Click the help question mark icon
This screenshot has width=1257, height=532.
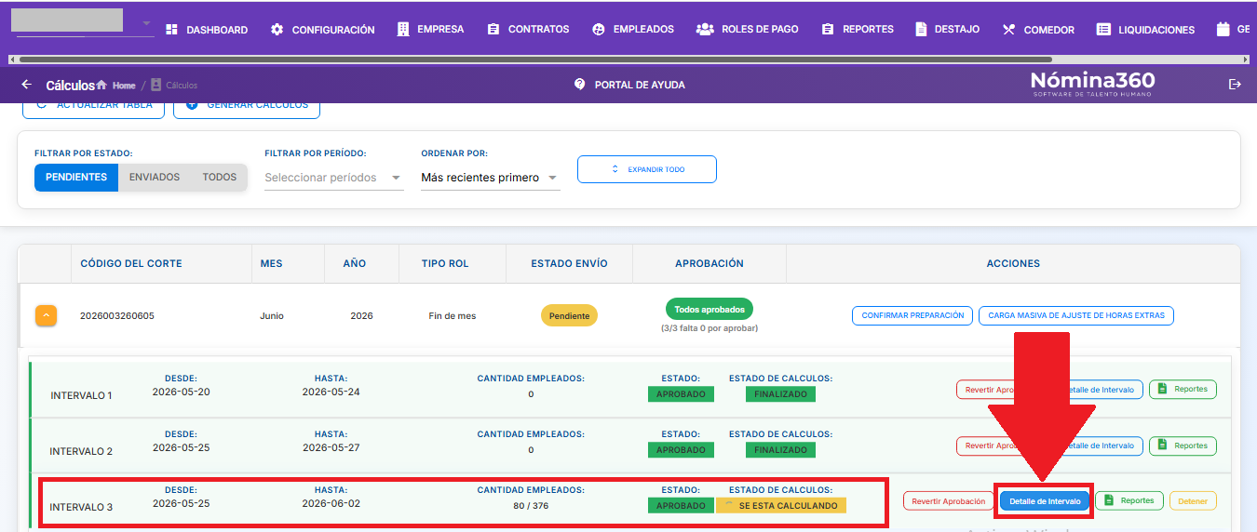[x=580, y=85]
